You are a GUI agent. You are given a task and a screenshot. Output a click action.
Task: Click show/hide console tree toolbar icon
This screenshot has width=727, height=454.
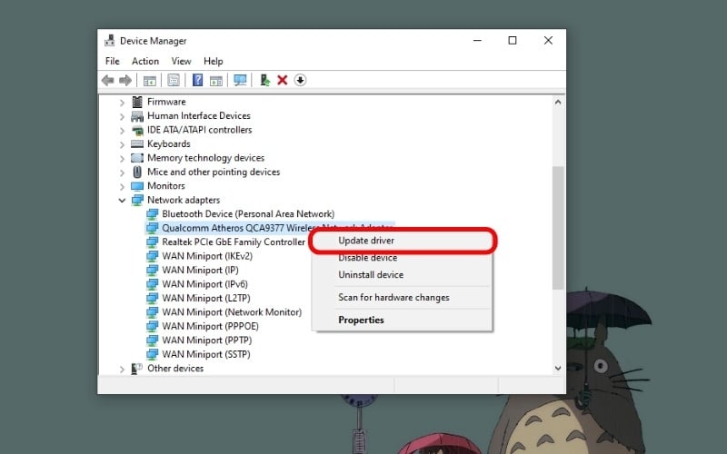(x=150, y=80)
